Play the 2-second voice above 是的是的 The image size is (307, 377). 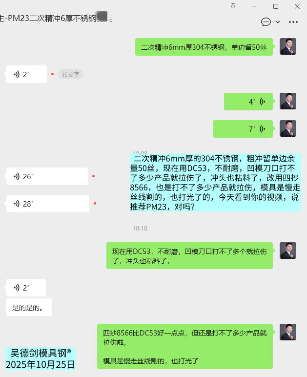pos(26,288)
